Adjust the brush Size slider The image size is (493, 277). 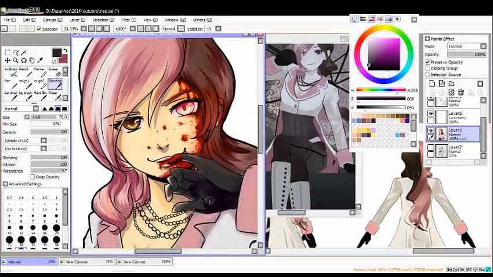tap(49, 117)
